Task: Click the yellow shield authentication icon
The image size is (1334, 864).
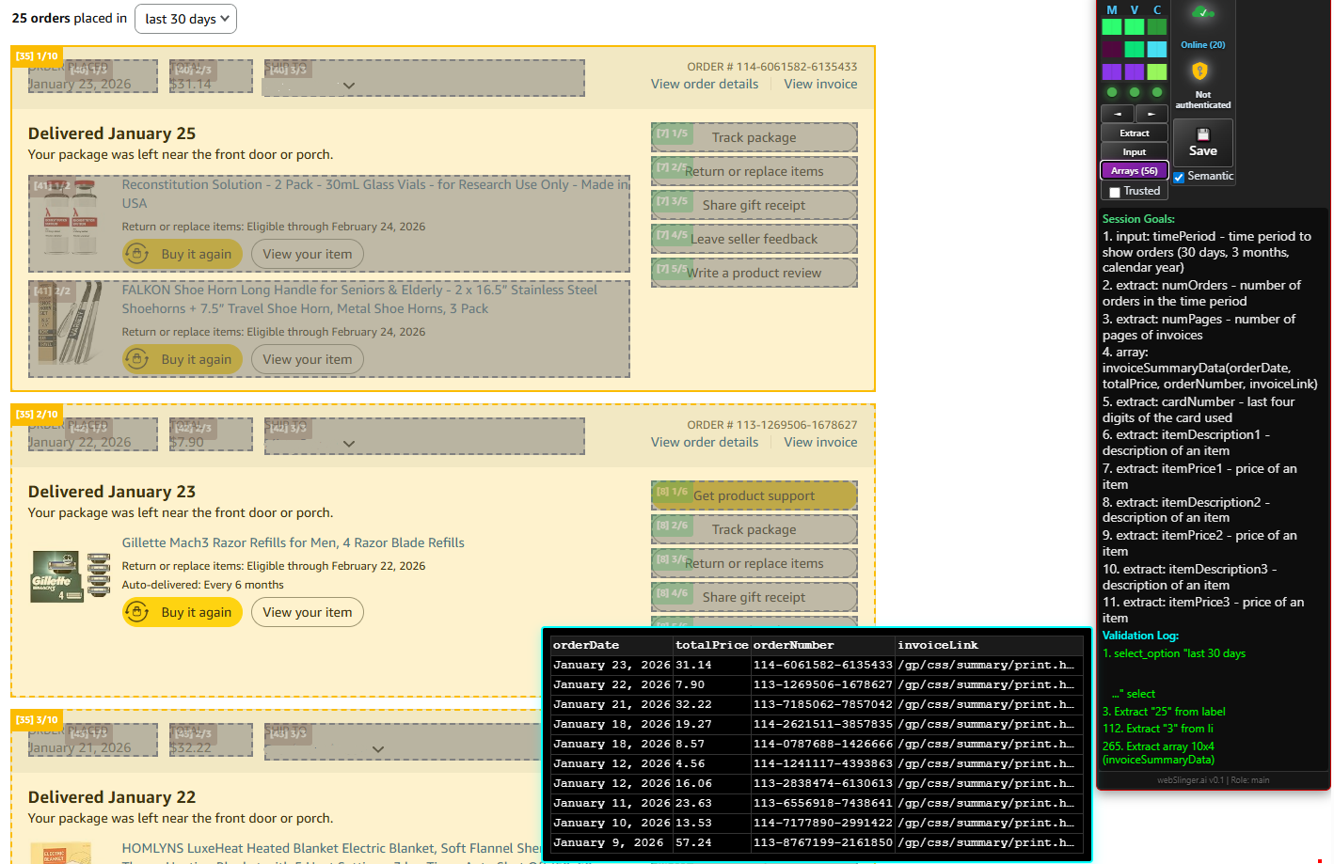Action: (x=1199, y=71)
